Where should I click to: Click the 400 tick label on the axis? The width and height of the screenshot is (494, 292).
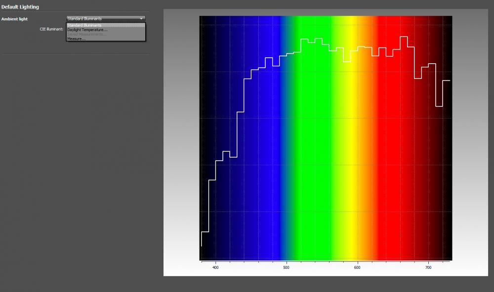(215, 267)
